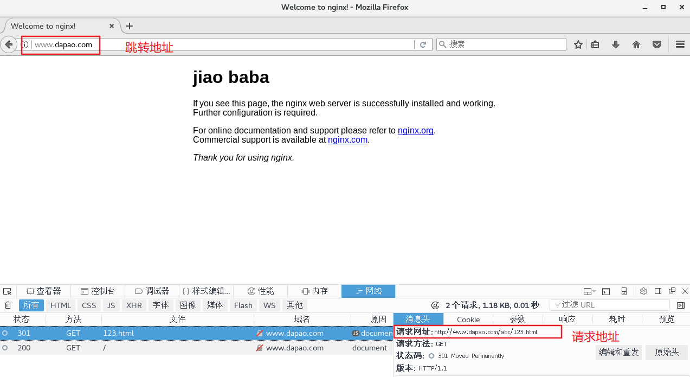Select the 网络 network tab
The width and height of the screenshot is (690, 377).
click(x=369, y=291)
